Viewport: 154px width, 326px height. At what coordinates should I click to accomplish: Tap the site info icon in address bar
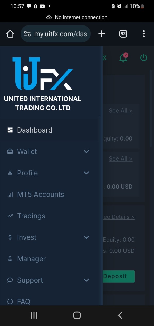[27, 34]
